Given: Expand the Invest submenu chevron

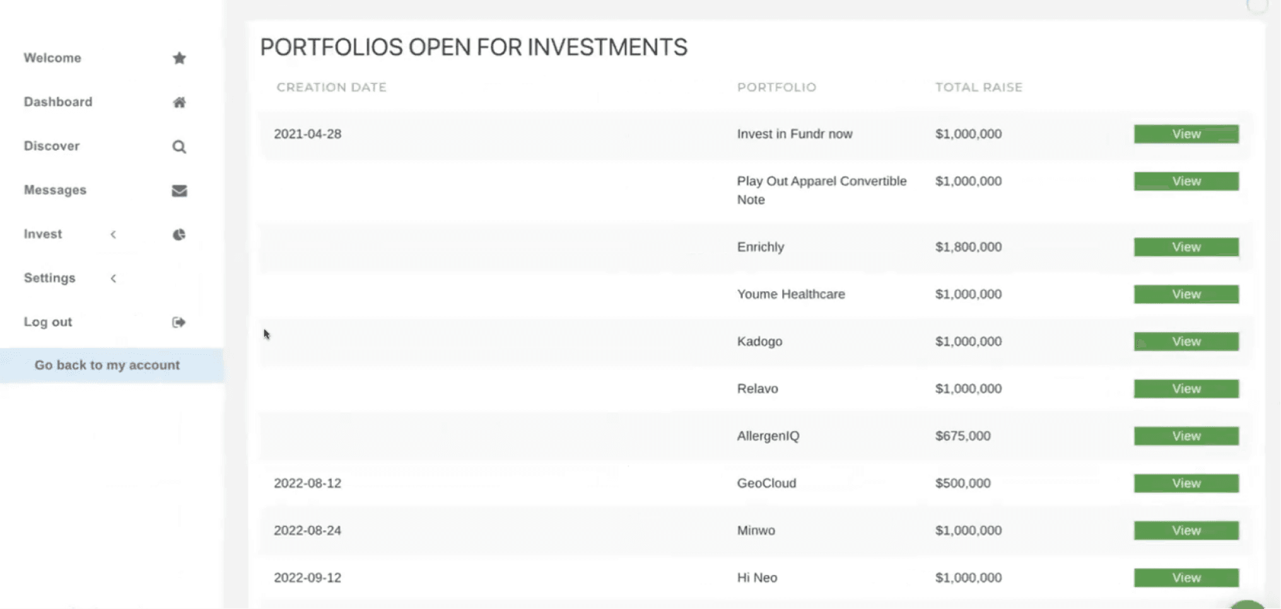Looking at the screenshot, I should [x=114, y=235].
